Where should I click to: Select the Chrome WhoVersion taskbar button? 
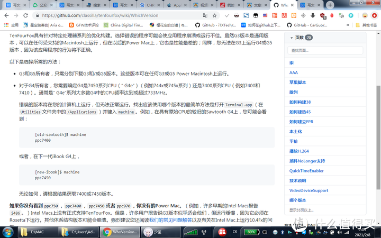(x=120, y=232)
